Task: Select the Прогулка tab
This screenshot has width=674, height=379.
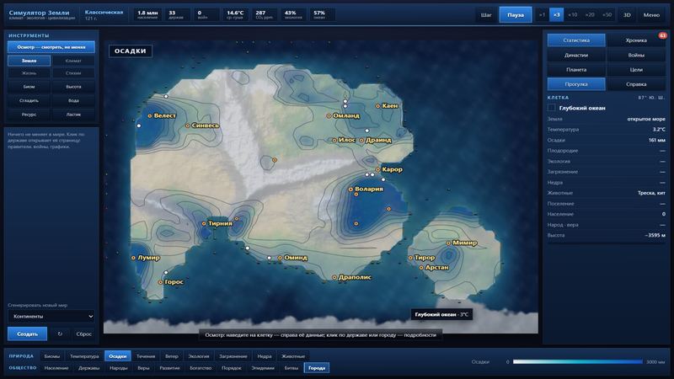Action: [x=576, y=84]
